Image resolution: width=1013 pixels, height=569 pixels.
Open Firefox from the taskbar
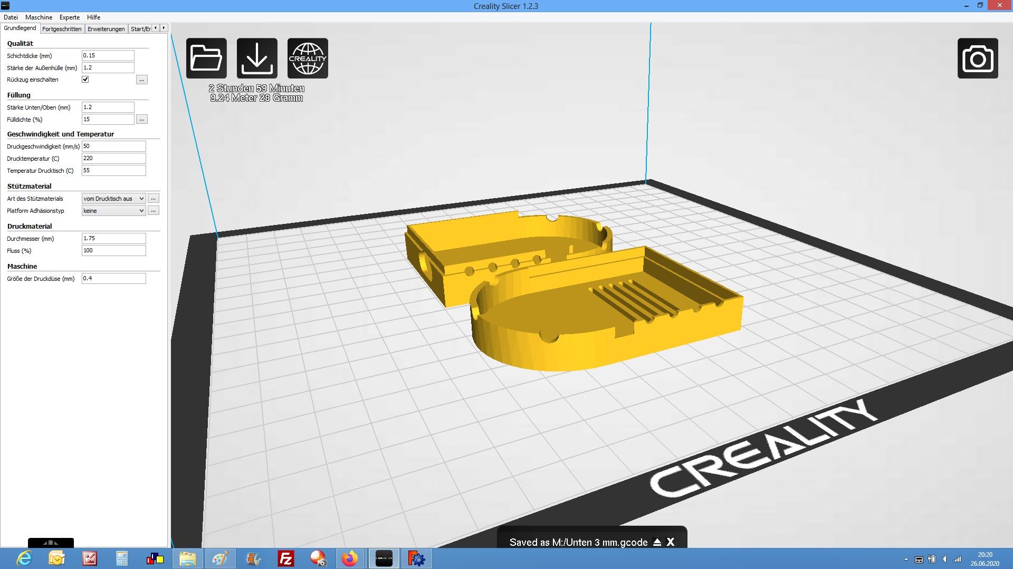[349, 558]
